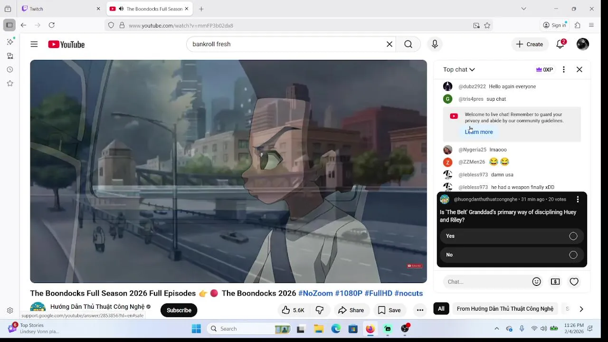Image resolution: width=608 pixels, height=342 pixels.
Task: Share the video
Action: pyautogui.click(x=351, y=310)
